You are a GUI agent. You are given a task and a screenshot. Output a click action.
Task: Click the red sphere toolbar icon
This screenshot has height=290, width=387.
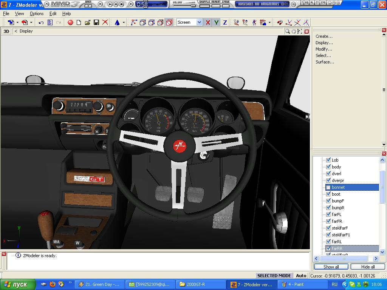70,23
